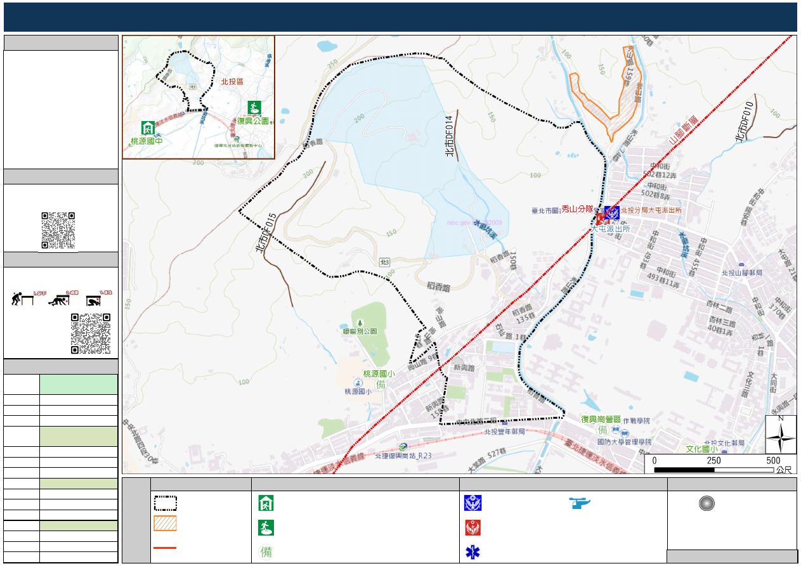Click the 北市DF014 stream label
801x566 pixels.
(x=449, y=136)
